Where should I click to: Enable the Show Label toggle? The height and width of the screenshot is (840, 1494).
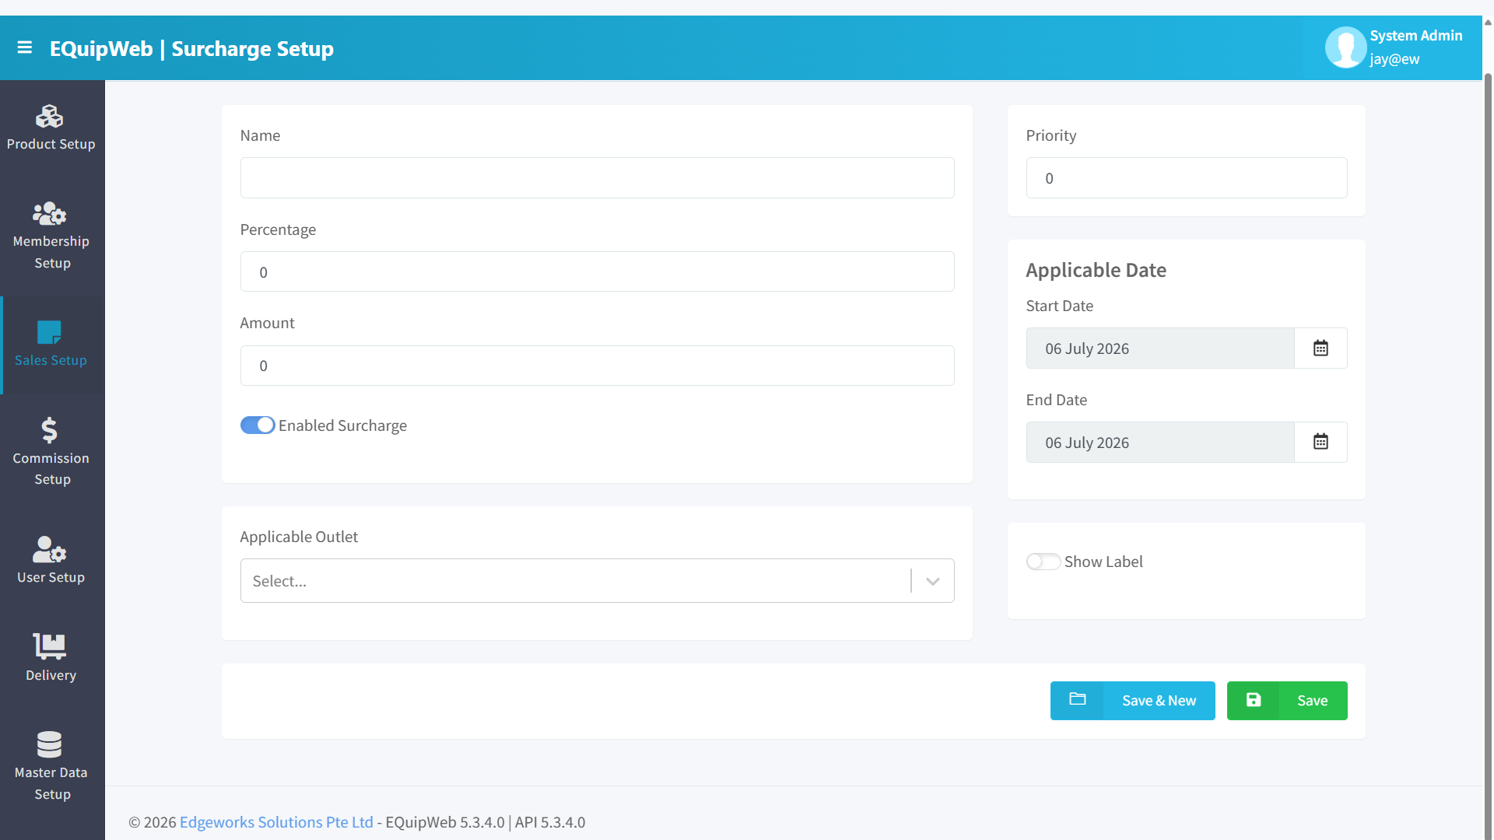coord(1043,562)
